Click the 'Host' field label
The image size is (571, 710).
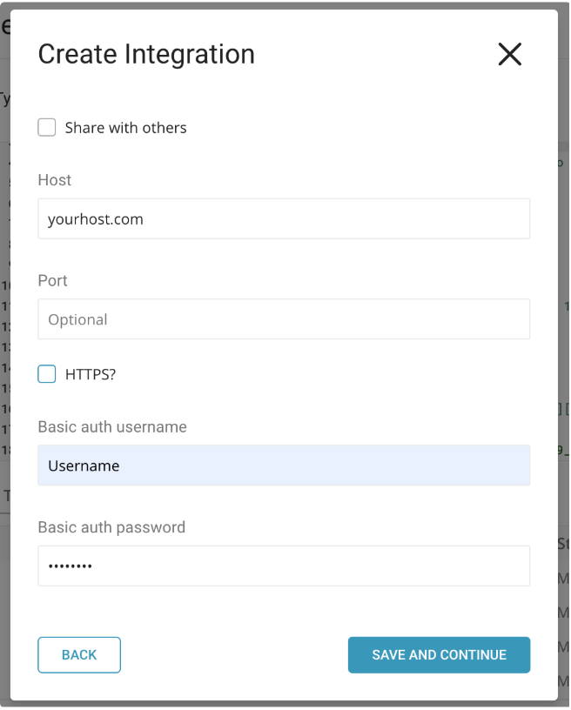(x=55, y=180)
